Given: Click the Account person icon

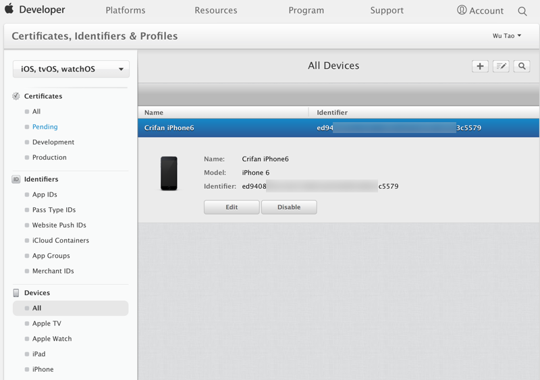Looking at the screenshot, I should [462, 10].
